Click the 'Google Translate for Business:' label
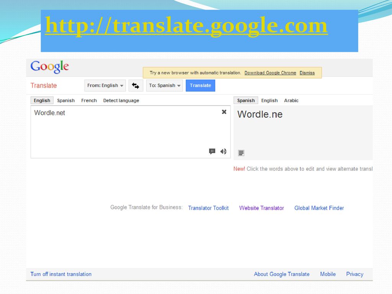Viewport: 392px width, 294px height. [147, 207]
